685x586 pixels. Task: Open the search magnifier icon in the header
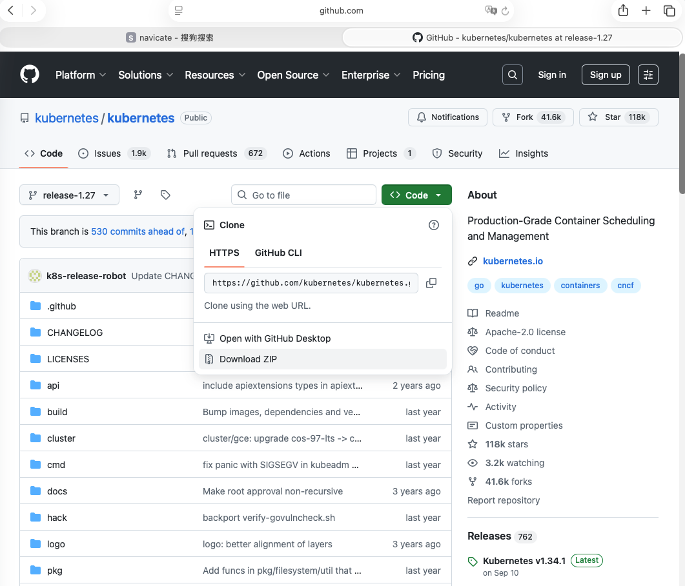(513, 75)
